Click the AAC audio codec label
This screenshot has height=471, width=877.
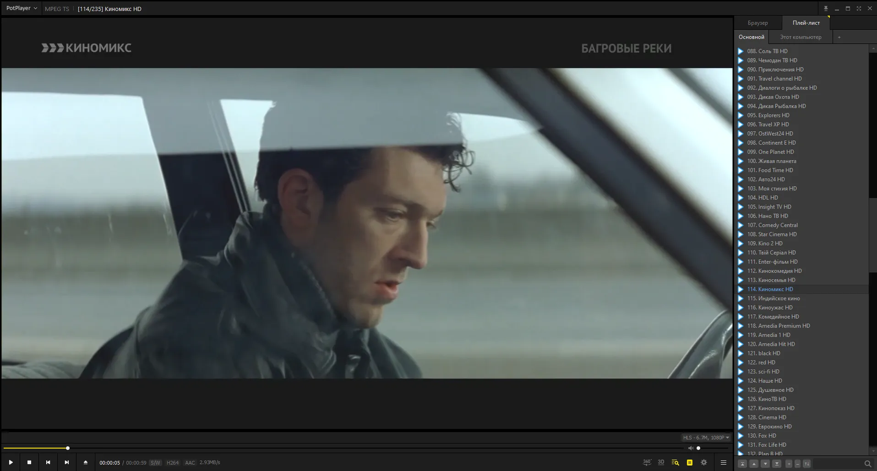point(190,463)
